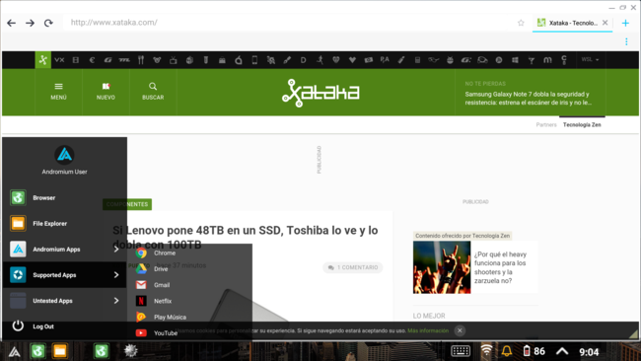Click the COMPONENTES category tag
Image resolution: width=641 pixels, height=361 pixels.
tap(127, 204)
